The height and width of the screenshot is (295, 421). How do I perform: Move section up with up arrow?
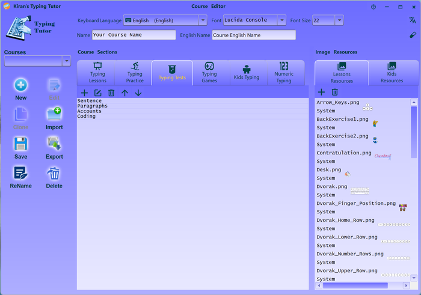tap(124, 93)
